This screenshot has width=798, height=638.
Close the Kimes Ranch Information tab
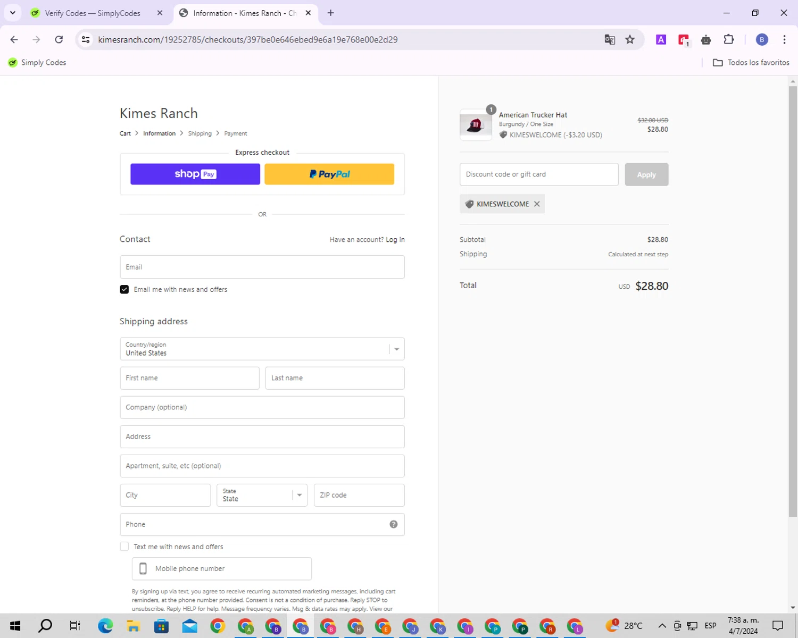[x=308, y=13]
